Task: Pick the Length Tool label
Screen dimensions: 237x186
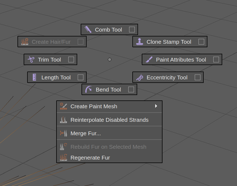Action: coord(56,77)
